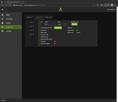Viewport: 118px width, 102px height.
Task: Select OUT 2 port tab
Action: pyautogui.click(x=32, y=26)
